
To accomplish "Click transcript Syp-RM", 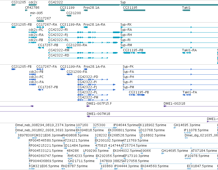I will point(126,45).
